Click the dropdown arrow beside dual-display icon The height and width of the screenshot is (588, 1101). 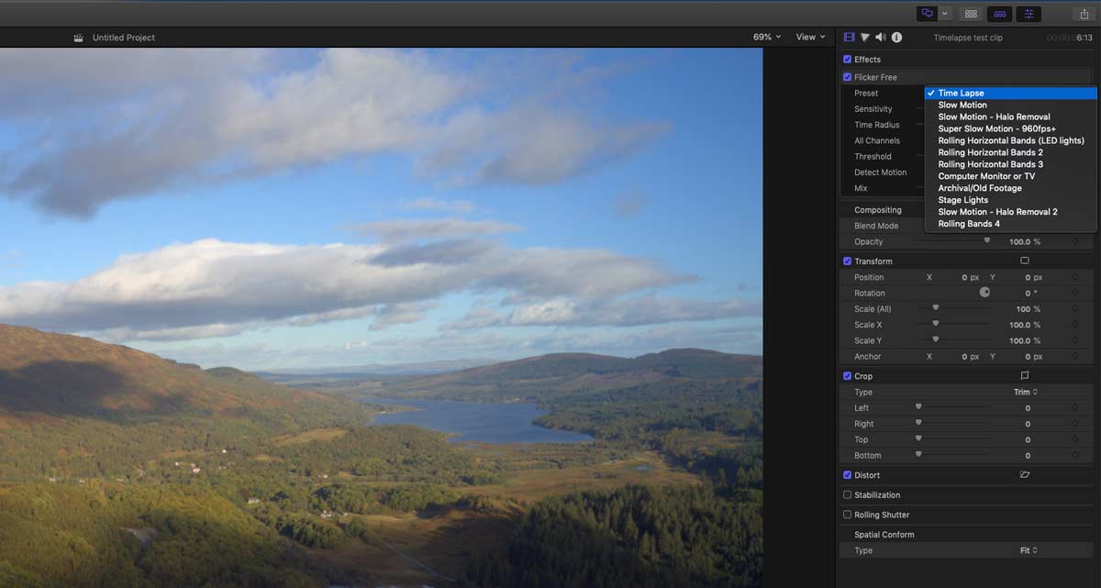945,14
